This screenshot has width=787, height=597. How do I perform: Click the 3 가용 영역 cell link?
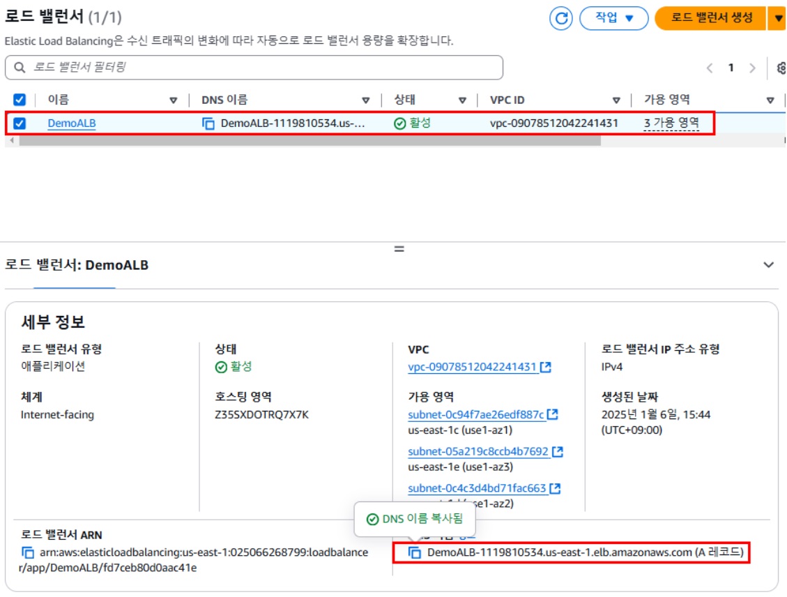tap(671, 123)
